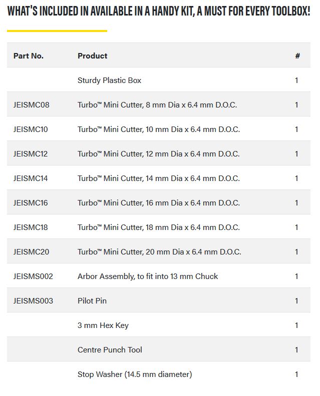Click part number JEISMC08

click(x=32, y=105)
